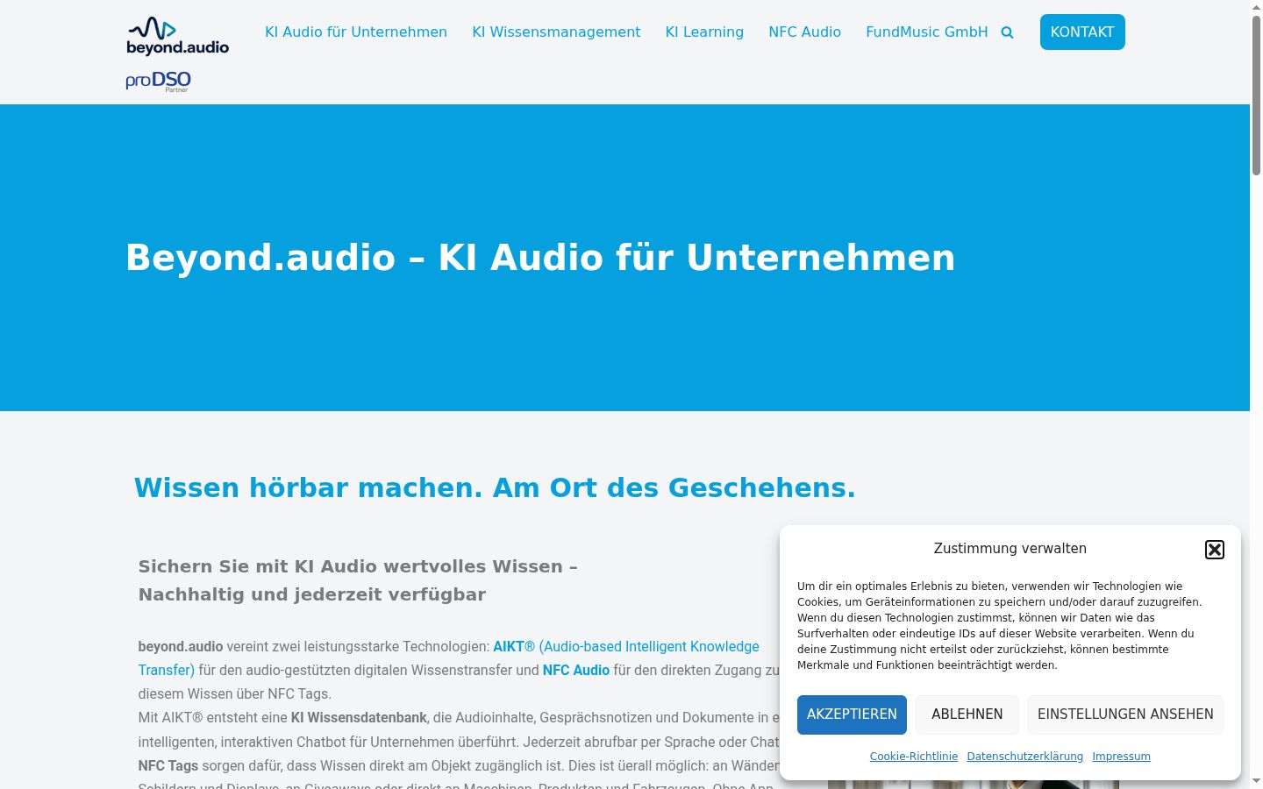1263x789 pixels.
Task: Click heading 'Wissen hörbar machen. Am Ort des Geschehens.'
Action: (x=495, y=487)
